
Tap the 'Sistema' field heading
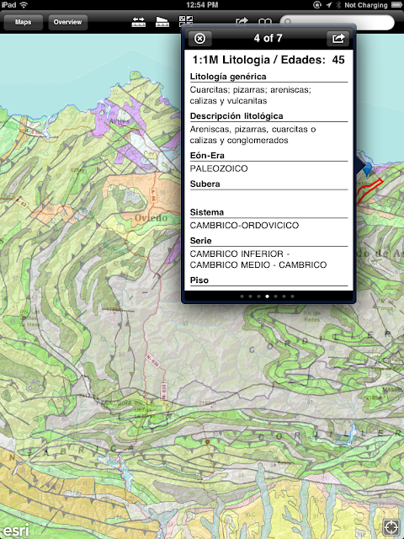tap(207, 212)
